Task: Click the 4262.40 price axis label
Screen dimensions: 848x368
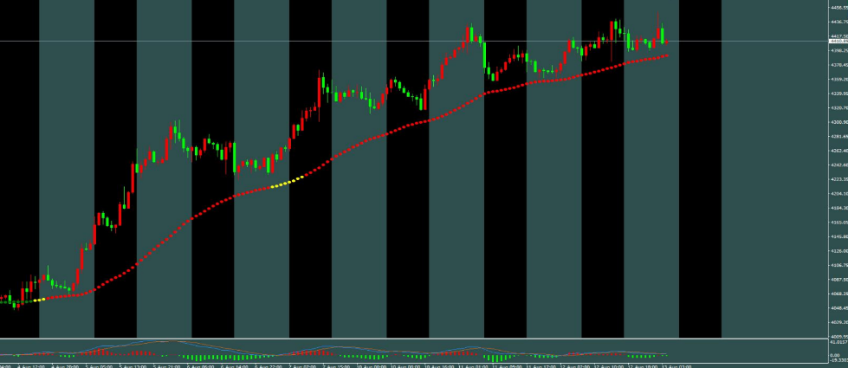Action: coord(839,151)
